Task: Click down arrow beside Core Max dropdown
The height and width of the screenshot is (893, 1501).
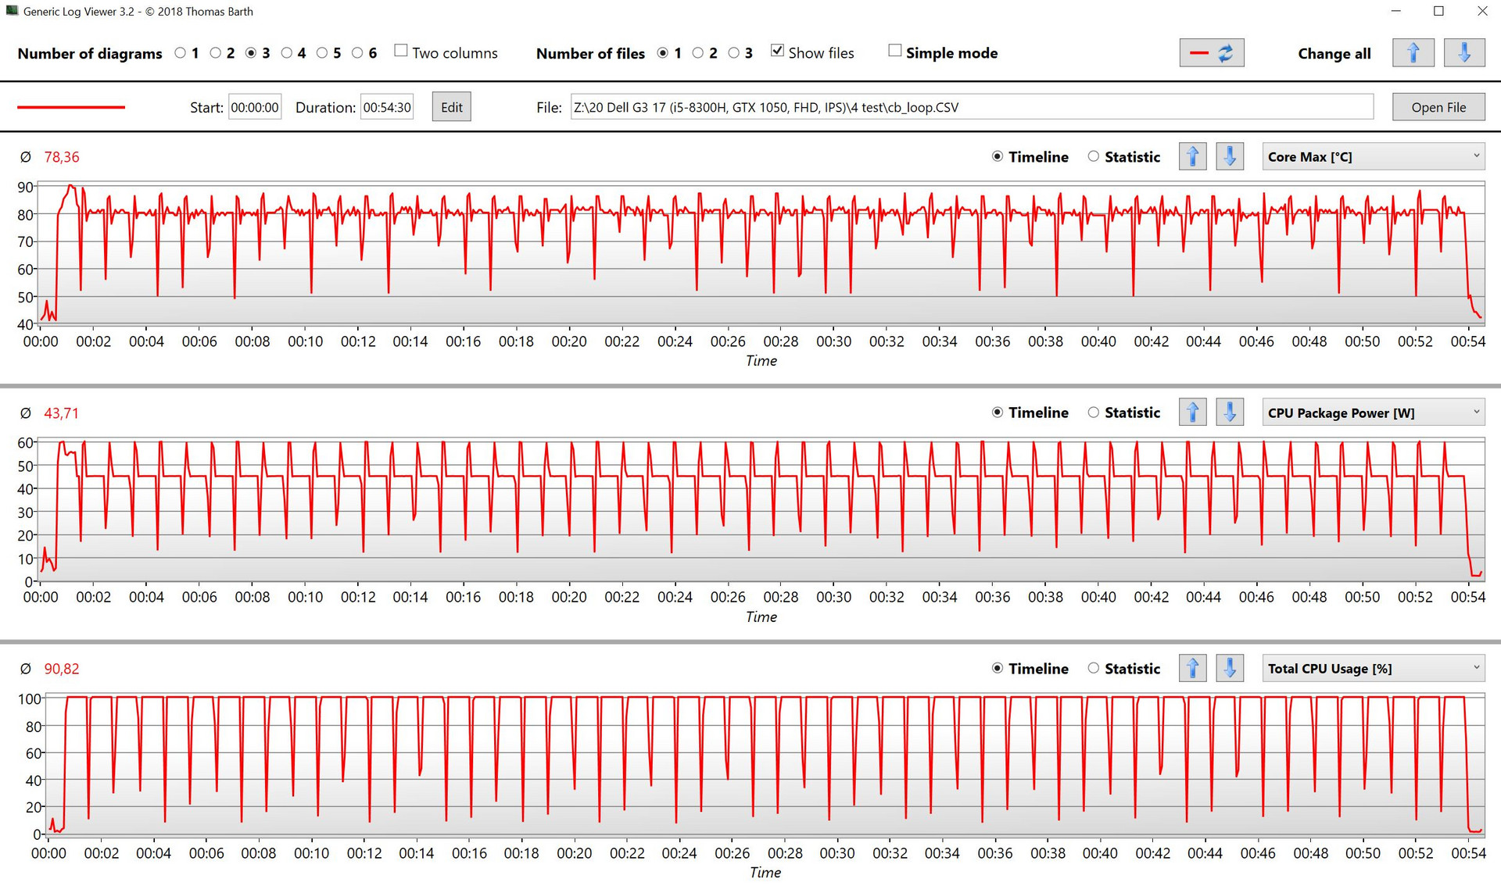Action: [x=1229, y=157]
